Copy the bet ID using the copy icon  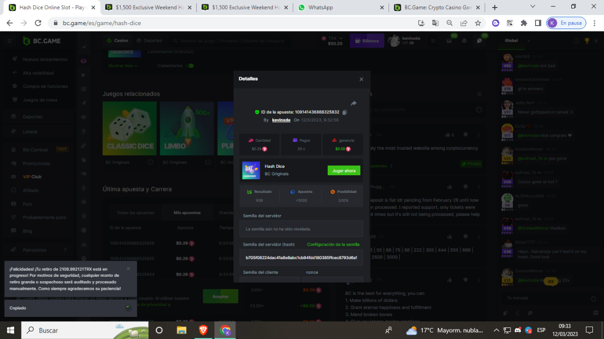tap(345, 112)
